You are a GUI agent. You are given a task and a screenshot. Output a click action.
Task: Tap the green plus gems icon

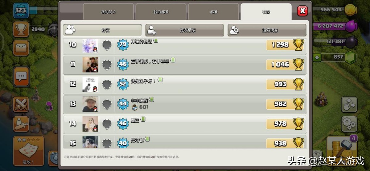(x=317, y=57)
